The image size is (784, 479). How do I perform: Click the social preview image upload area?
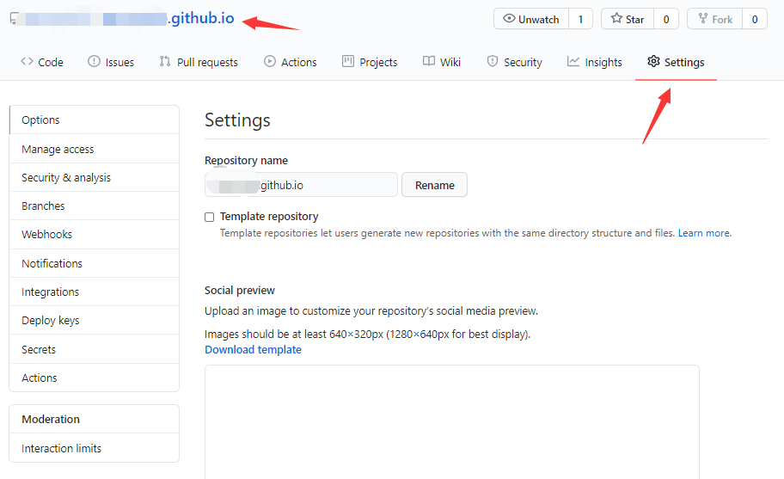tap(452, 422)
